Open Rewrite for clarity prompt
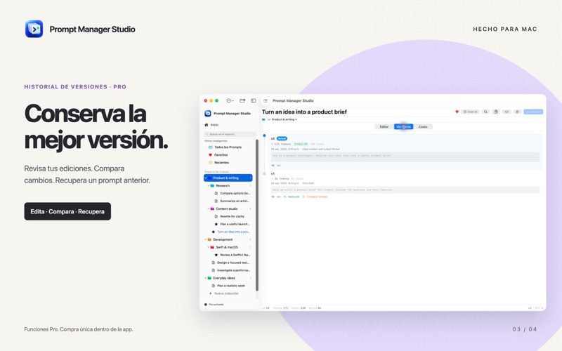The width and height of the screenshot is (562, 351). tap(230, 216)
